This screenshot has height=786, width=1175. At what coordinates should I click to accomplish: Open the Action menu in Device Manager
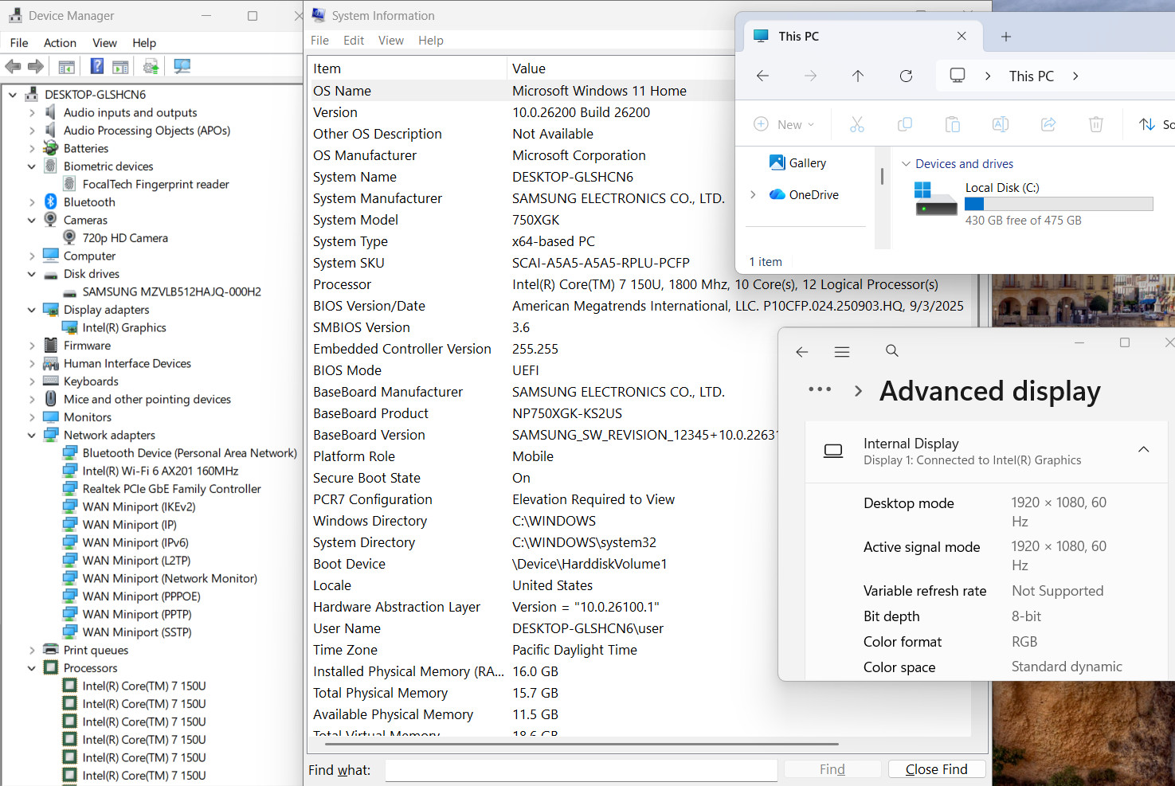coord(60,43)
